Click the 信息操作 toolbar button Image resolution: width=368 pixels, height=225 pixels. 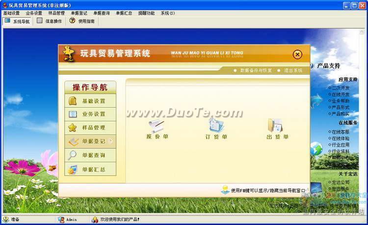click(50, 22)
